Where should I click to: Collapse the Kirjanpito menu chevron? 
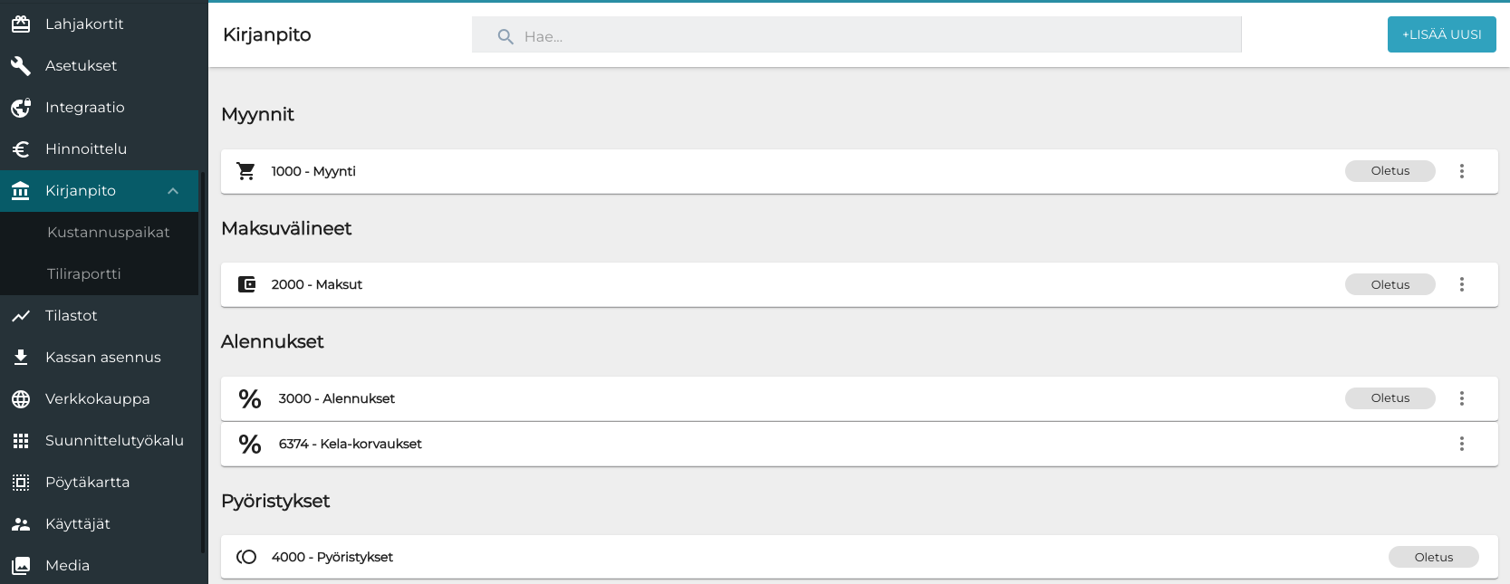click(x=173, y=191)
